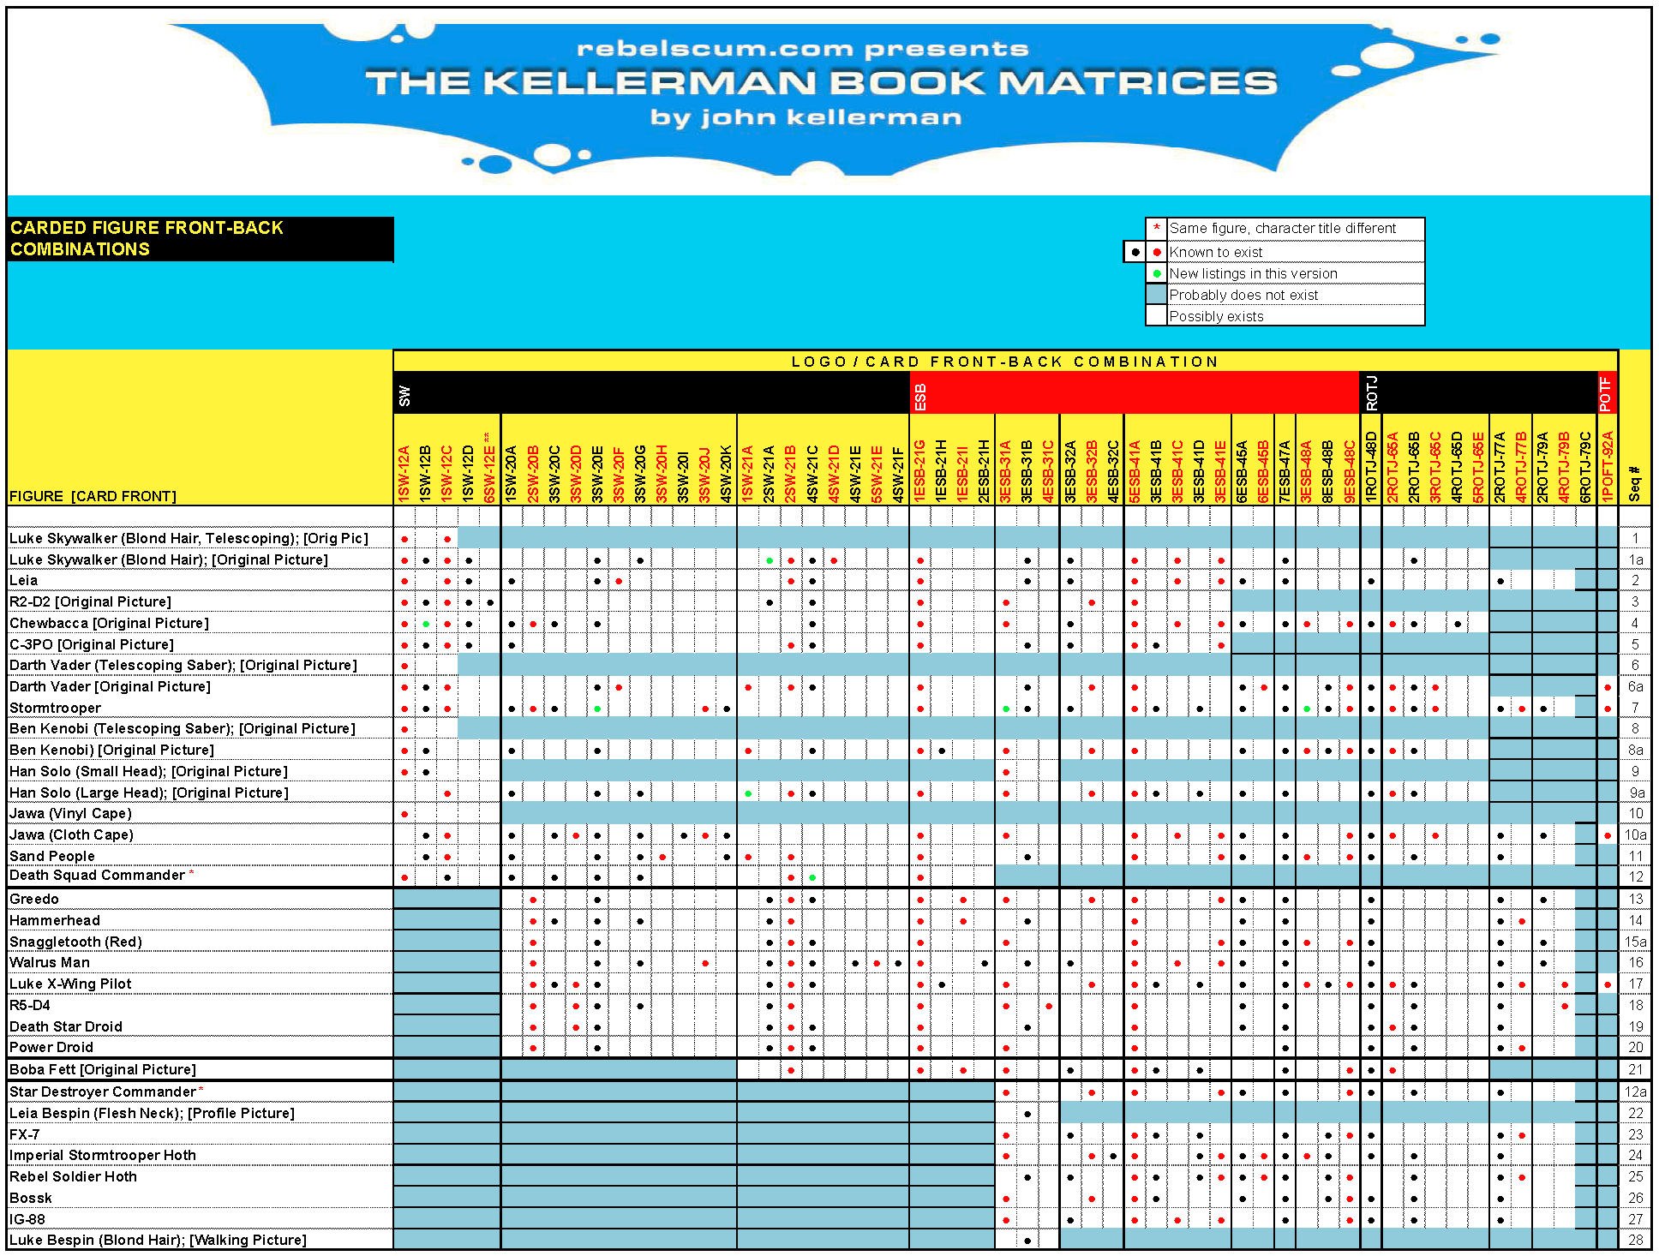Select the 'Chewbacca [Original Picture]' row label

(109, 623)
